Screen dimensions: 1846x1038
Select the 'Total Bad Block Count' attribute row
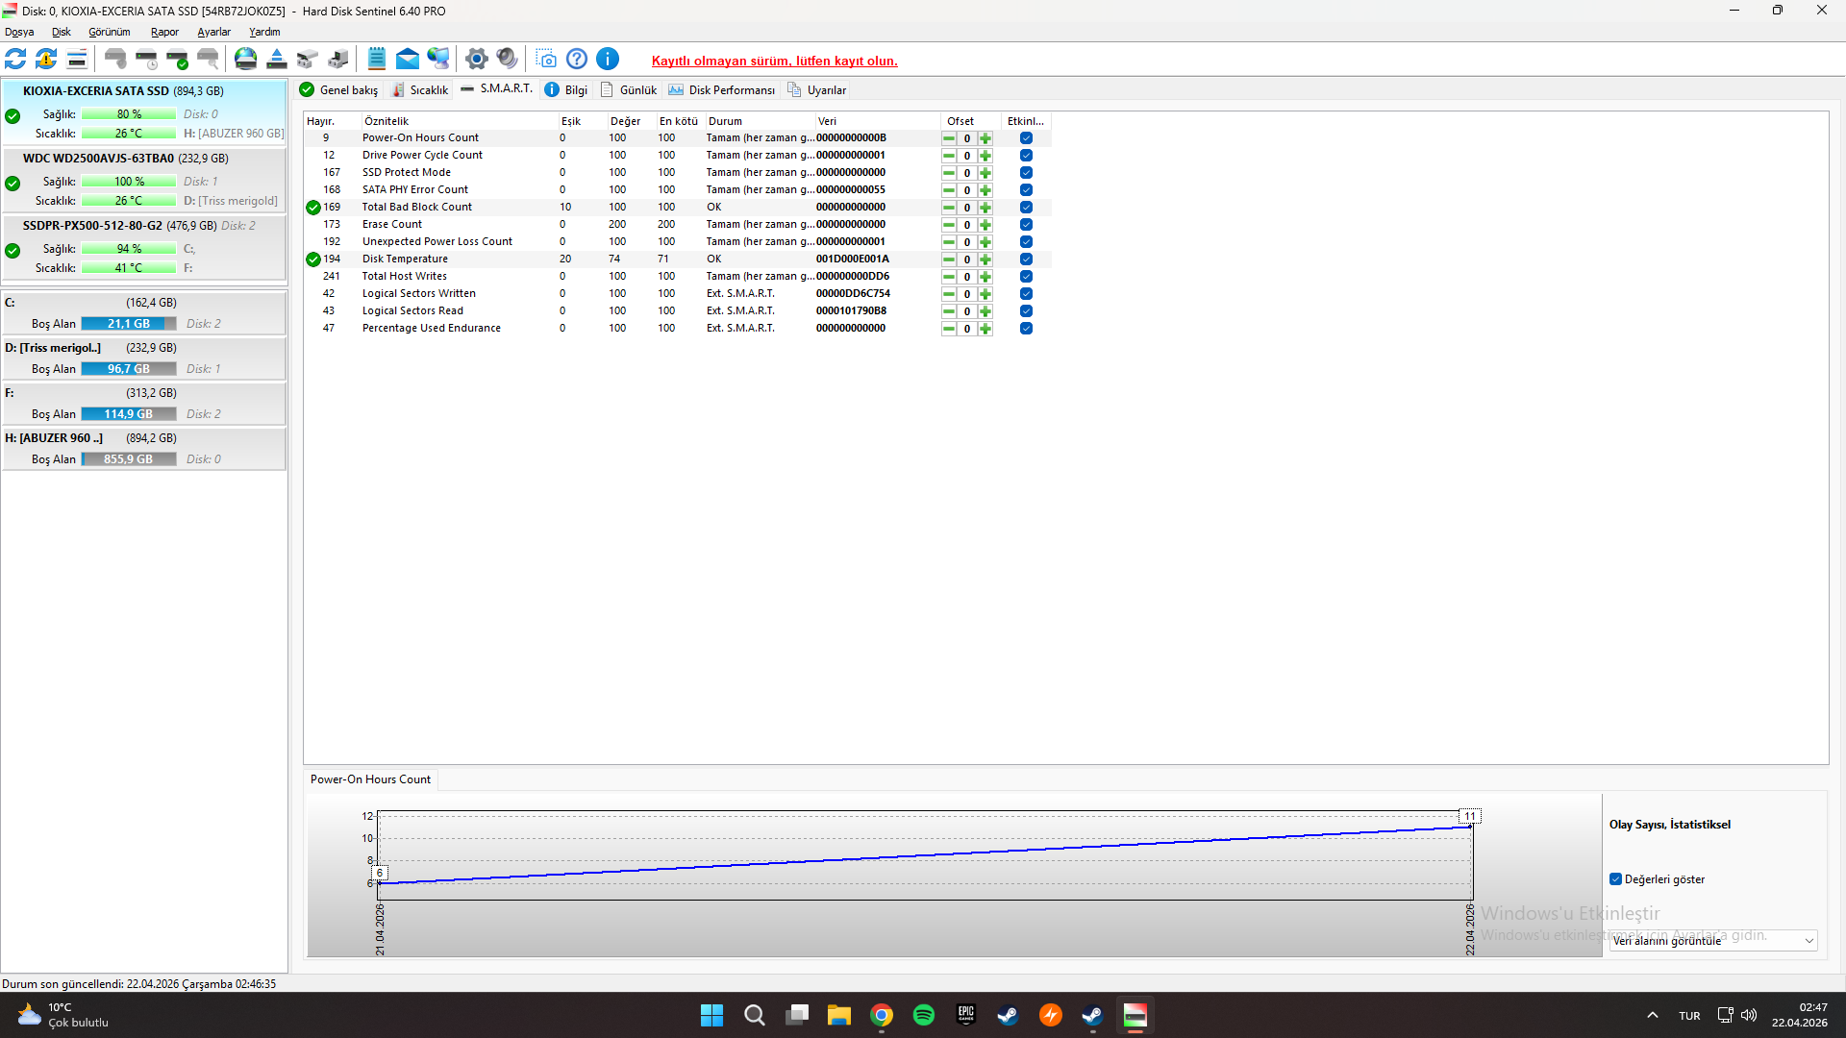[x=678, y=208]
